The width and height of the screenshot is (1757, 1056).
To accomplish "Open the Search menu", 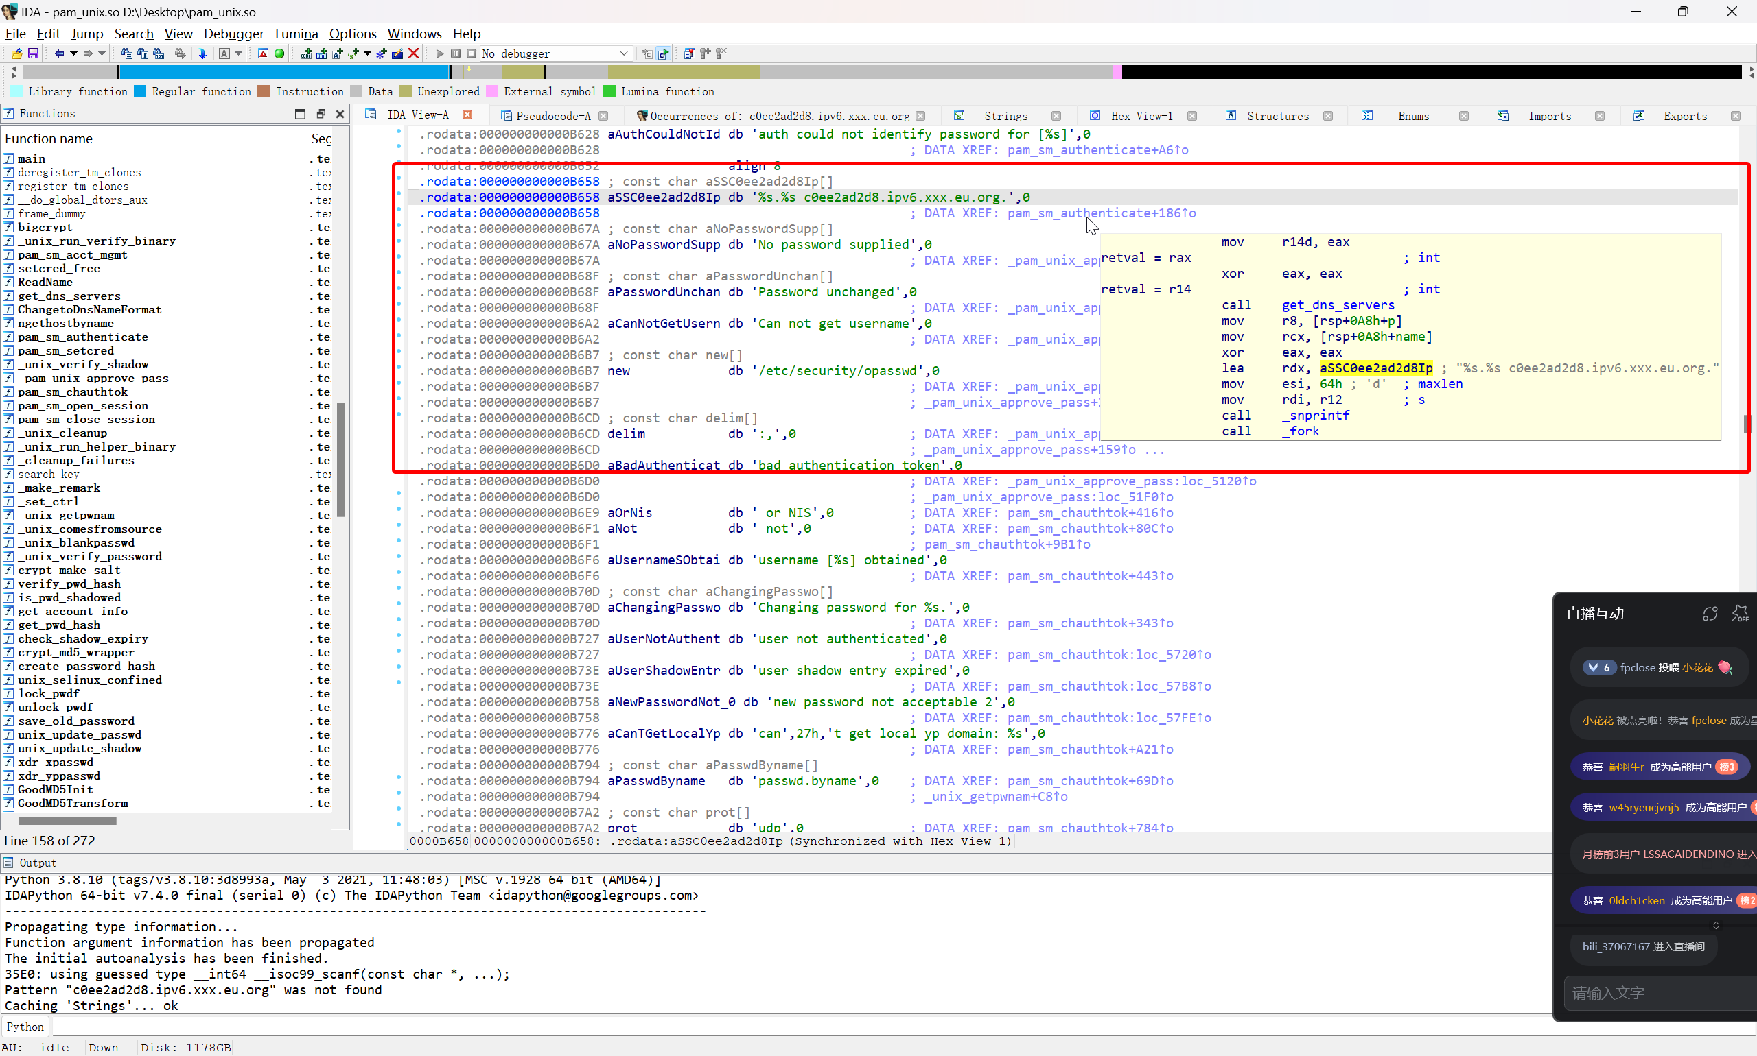I will [134, 34].
